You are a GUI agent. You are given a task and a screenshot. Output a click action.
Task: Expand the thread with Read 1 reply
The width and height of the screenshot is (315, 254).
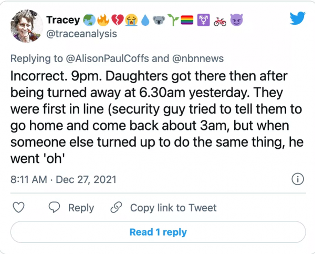pyautogui.click(x=158, y=232)
